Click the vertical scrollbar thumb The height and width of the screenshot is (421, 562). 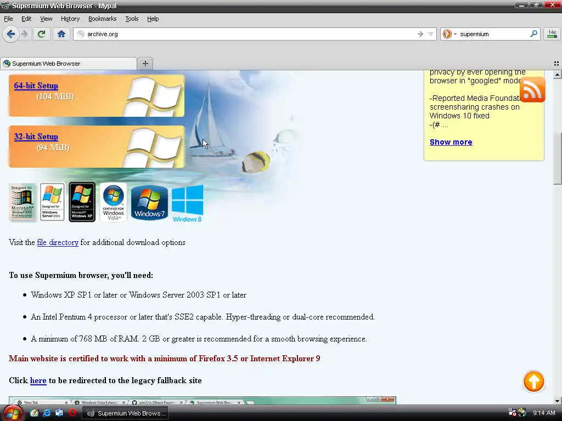point(558,158)
